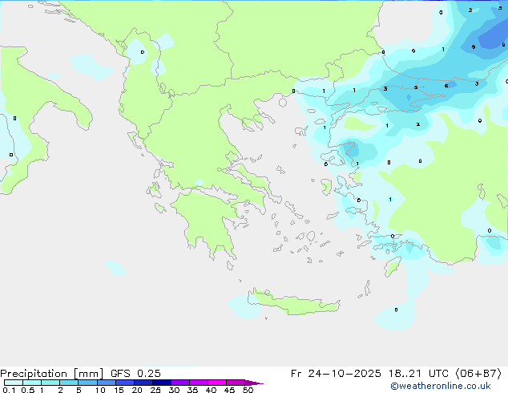The image size is (508, 393).
Task: Click the dark blue swatch between 25 and 30
Action: (162, 383)
